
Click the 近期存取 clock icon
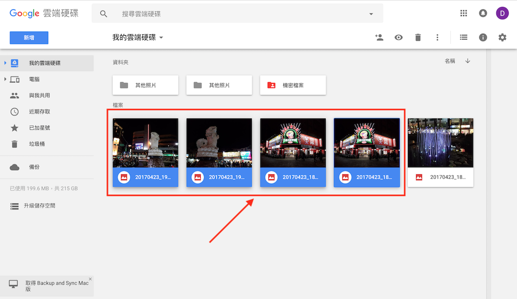(x=14, y=112)
